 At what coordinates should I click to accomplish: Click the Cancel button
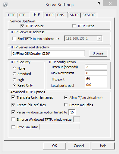tap(79, 146)
